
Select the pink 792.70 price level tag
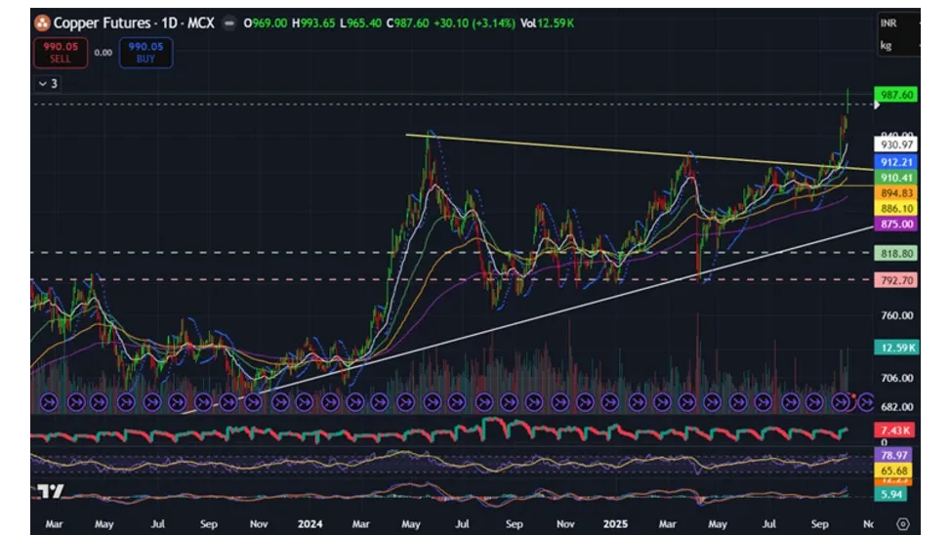click(x=896, y=280)
